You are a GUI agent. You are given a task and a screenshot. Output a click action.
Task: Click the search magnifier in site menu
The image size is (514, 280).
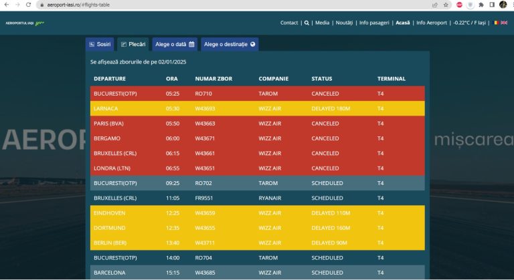point(307,23)
